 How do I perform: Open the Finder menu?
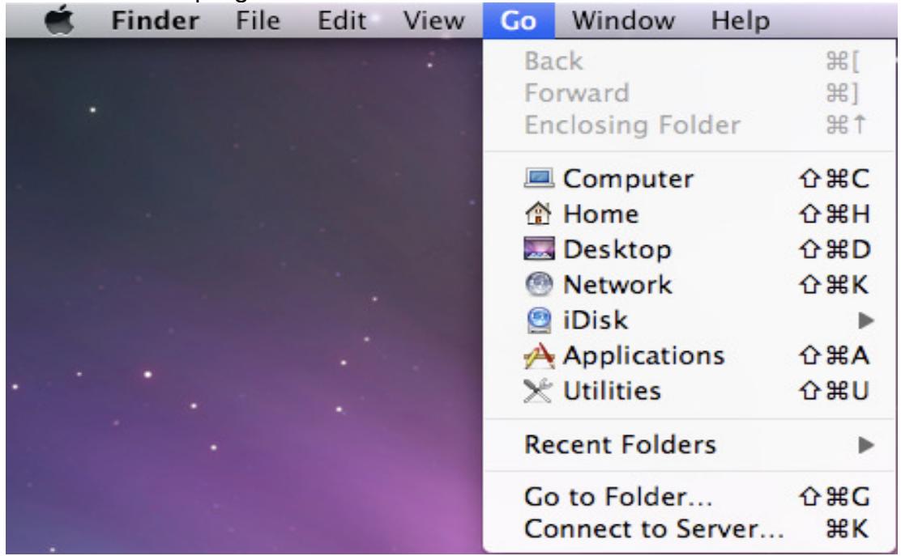(155, 21)
